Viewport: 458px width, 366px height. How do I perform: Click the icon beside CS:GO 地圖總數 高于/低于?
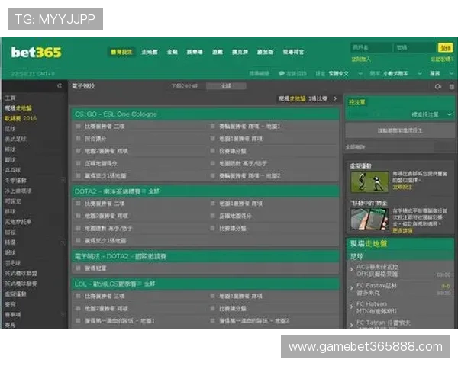pos(213,163)
